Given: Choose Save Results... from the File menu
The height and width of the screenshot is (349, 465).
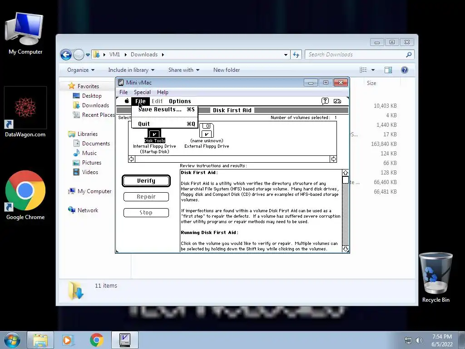Looking at the screenshot, I should [x=164, y=110].
